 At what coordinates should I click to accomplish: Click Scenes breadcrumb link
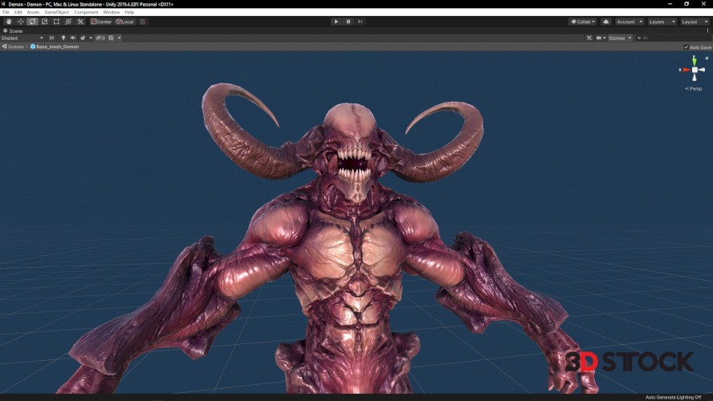tap(13, 47)
